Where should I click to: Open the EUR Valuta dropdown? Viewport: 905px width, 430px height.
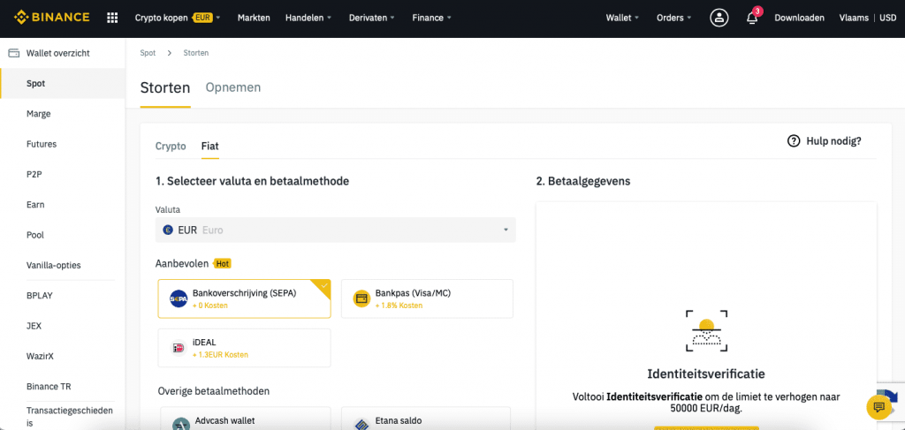(335, 230)
